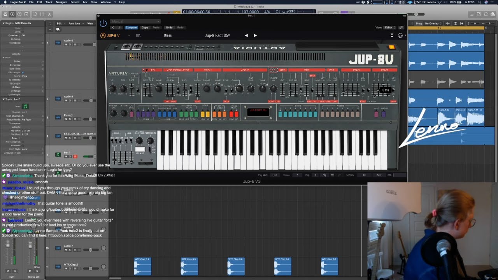Collapse the Track Inst 1 section
The image size is (498, 280).
tap(3, 99)
